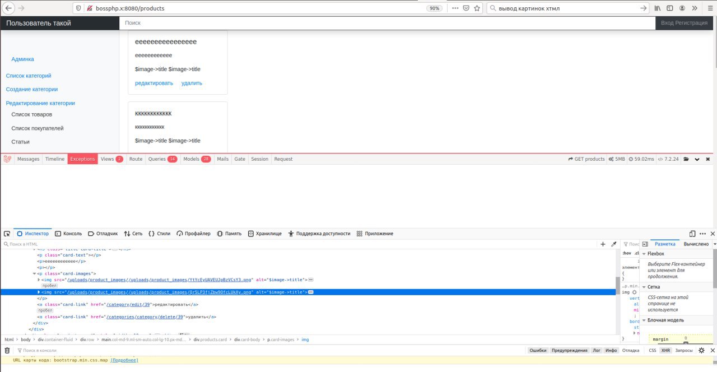Open the Timeline tab in Debugbar
This screenshot has height=372, width=717.
click(55, 159)
